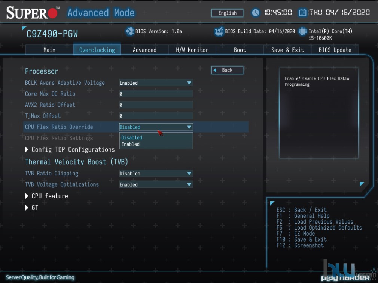This screenshot has height=283, width=378.
Task: Click the calendar icon beside the date
Action: pyautogui.click(x=302, y=12)
